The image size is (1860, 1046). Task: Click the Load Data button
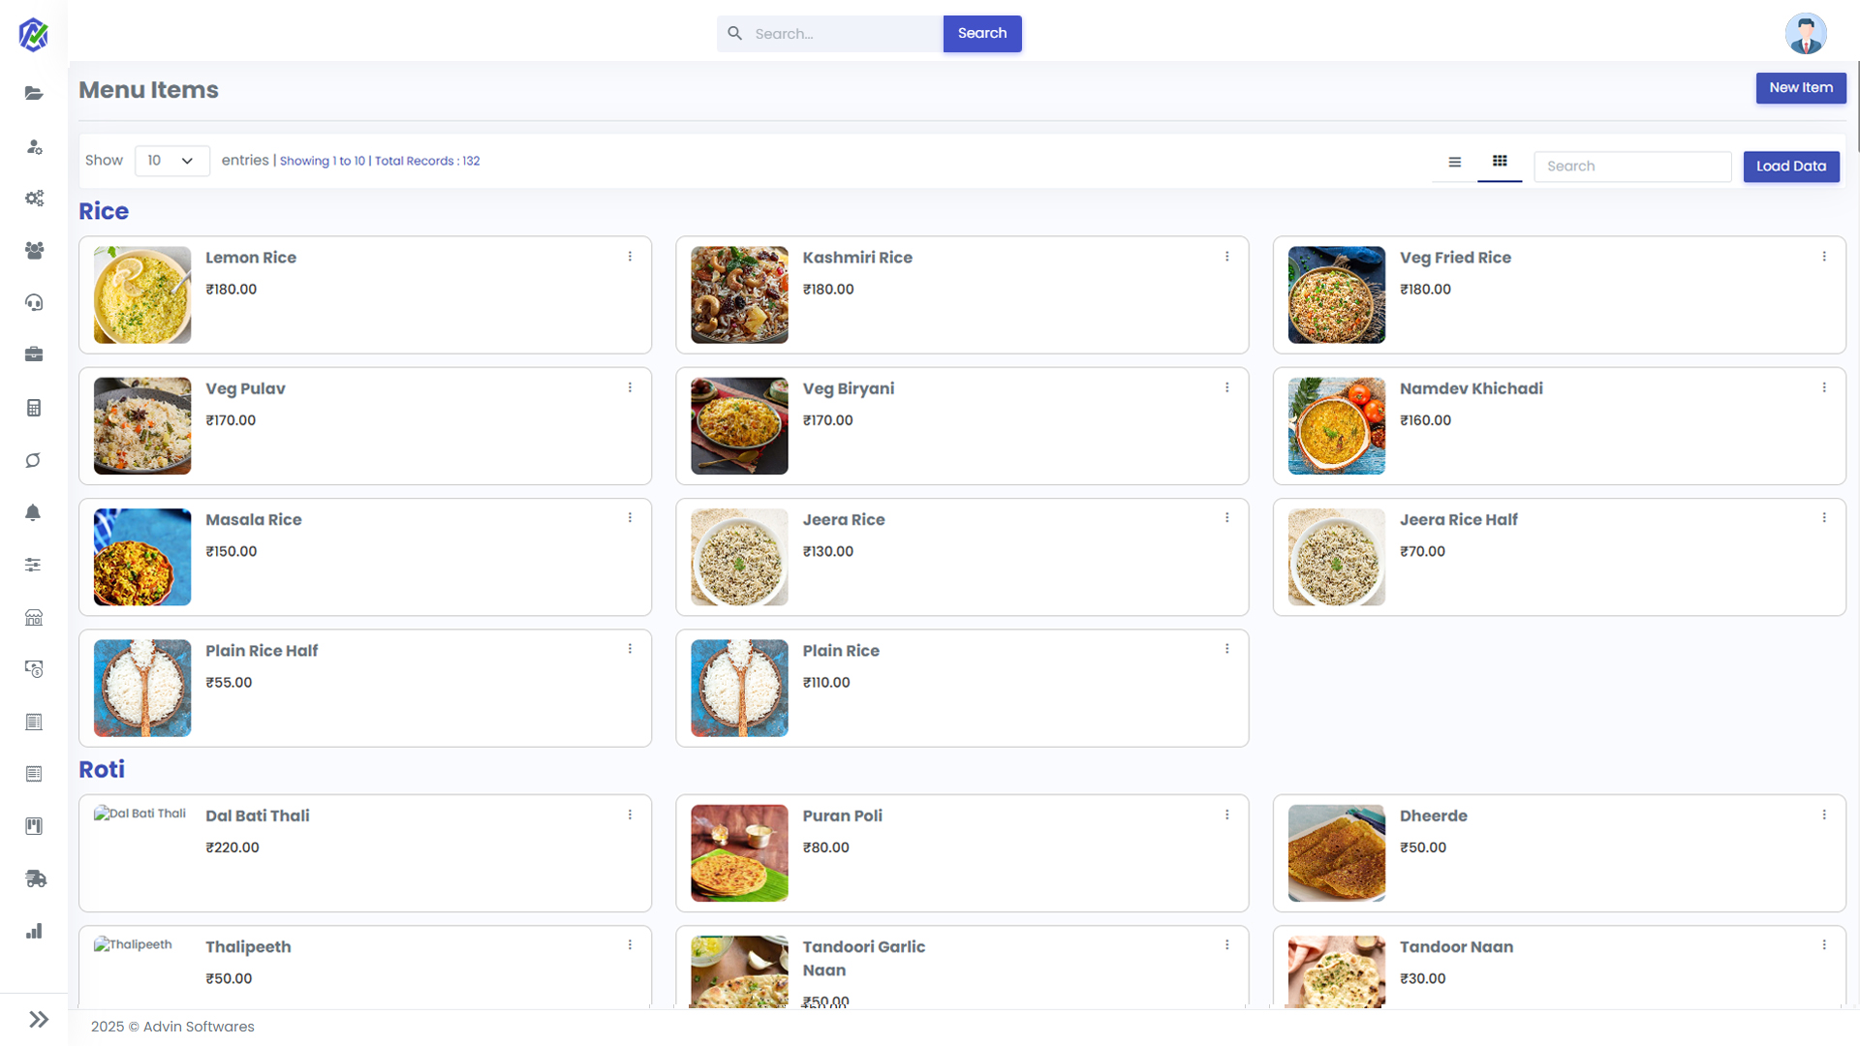tap(1791, 167)
